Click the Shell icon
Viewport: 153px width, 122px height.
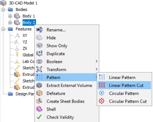(x=39, y=109)
